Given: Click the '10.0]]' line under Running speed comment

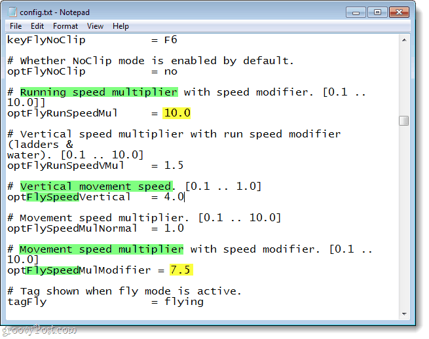Looking at the screenshot, I should pyautogui.click(x=26, y=103).
